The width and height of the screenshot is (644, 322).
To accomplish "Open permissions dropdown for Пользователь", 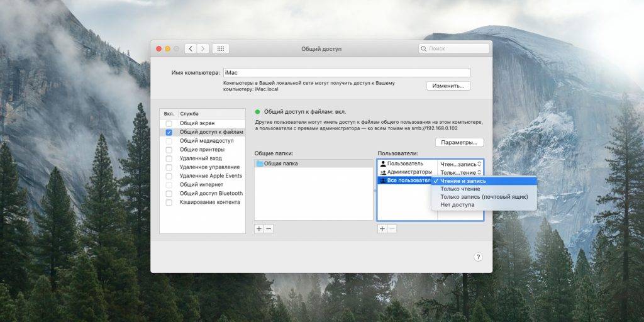I will (460, 164).
